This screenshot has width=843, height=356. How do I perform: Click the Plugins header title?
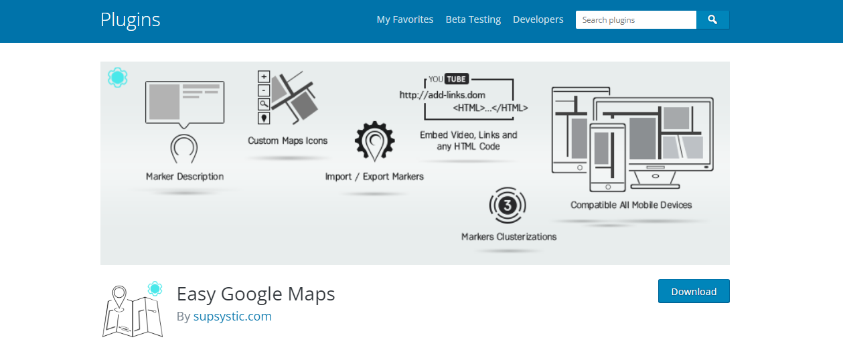click(131, 19)
